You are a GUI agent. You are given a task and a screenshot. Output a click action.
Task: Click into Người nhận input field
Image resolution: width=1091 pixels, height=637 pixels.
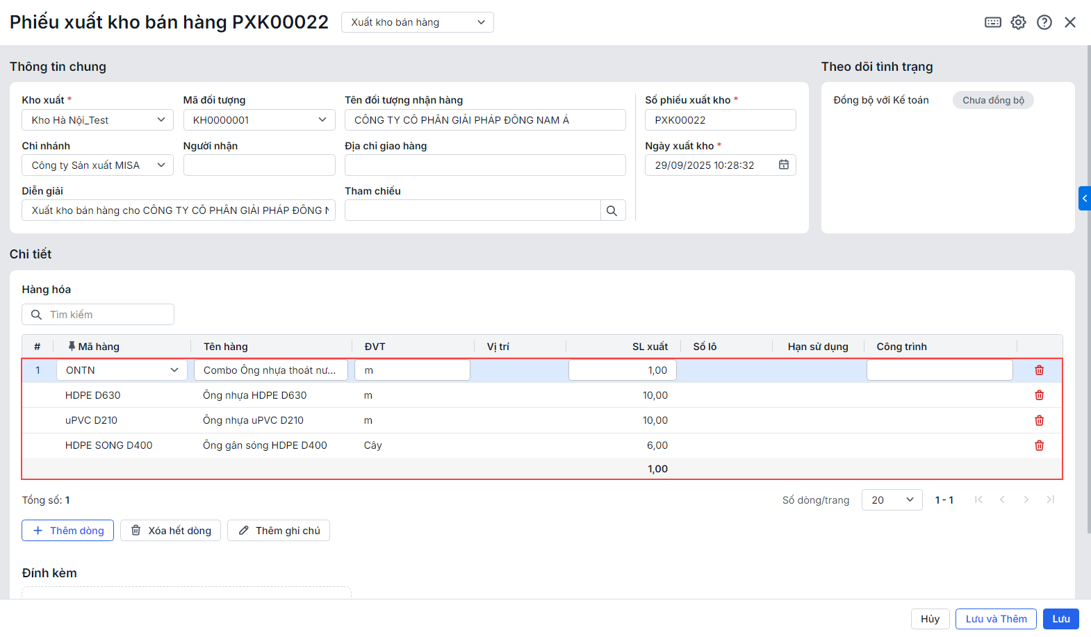coord(259,165)
